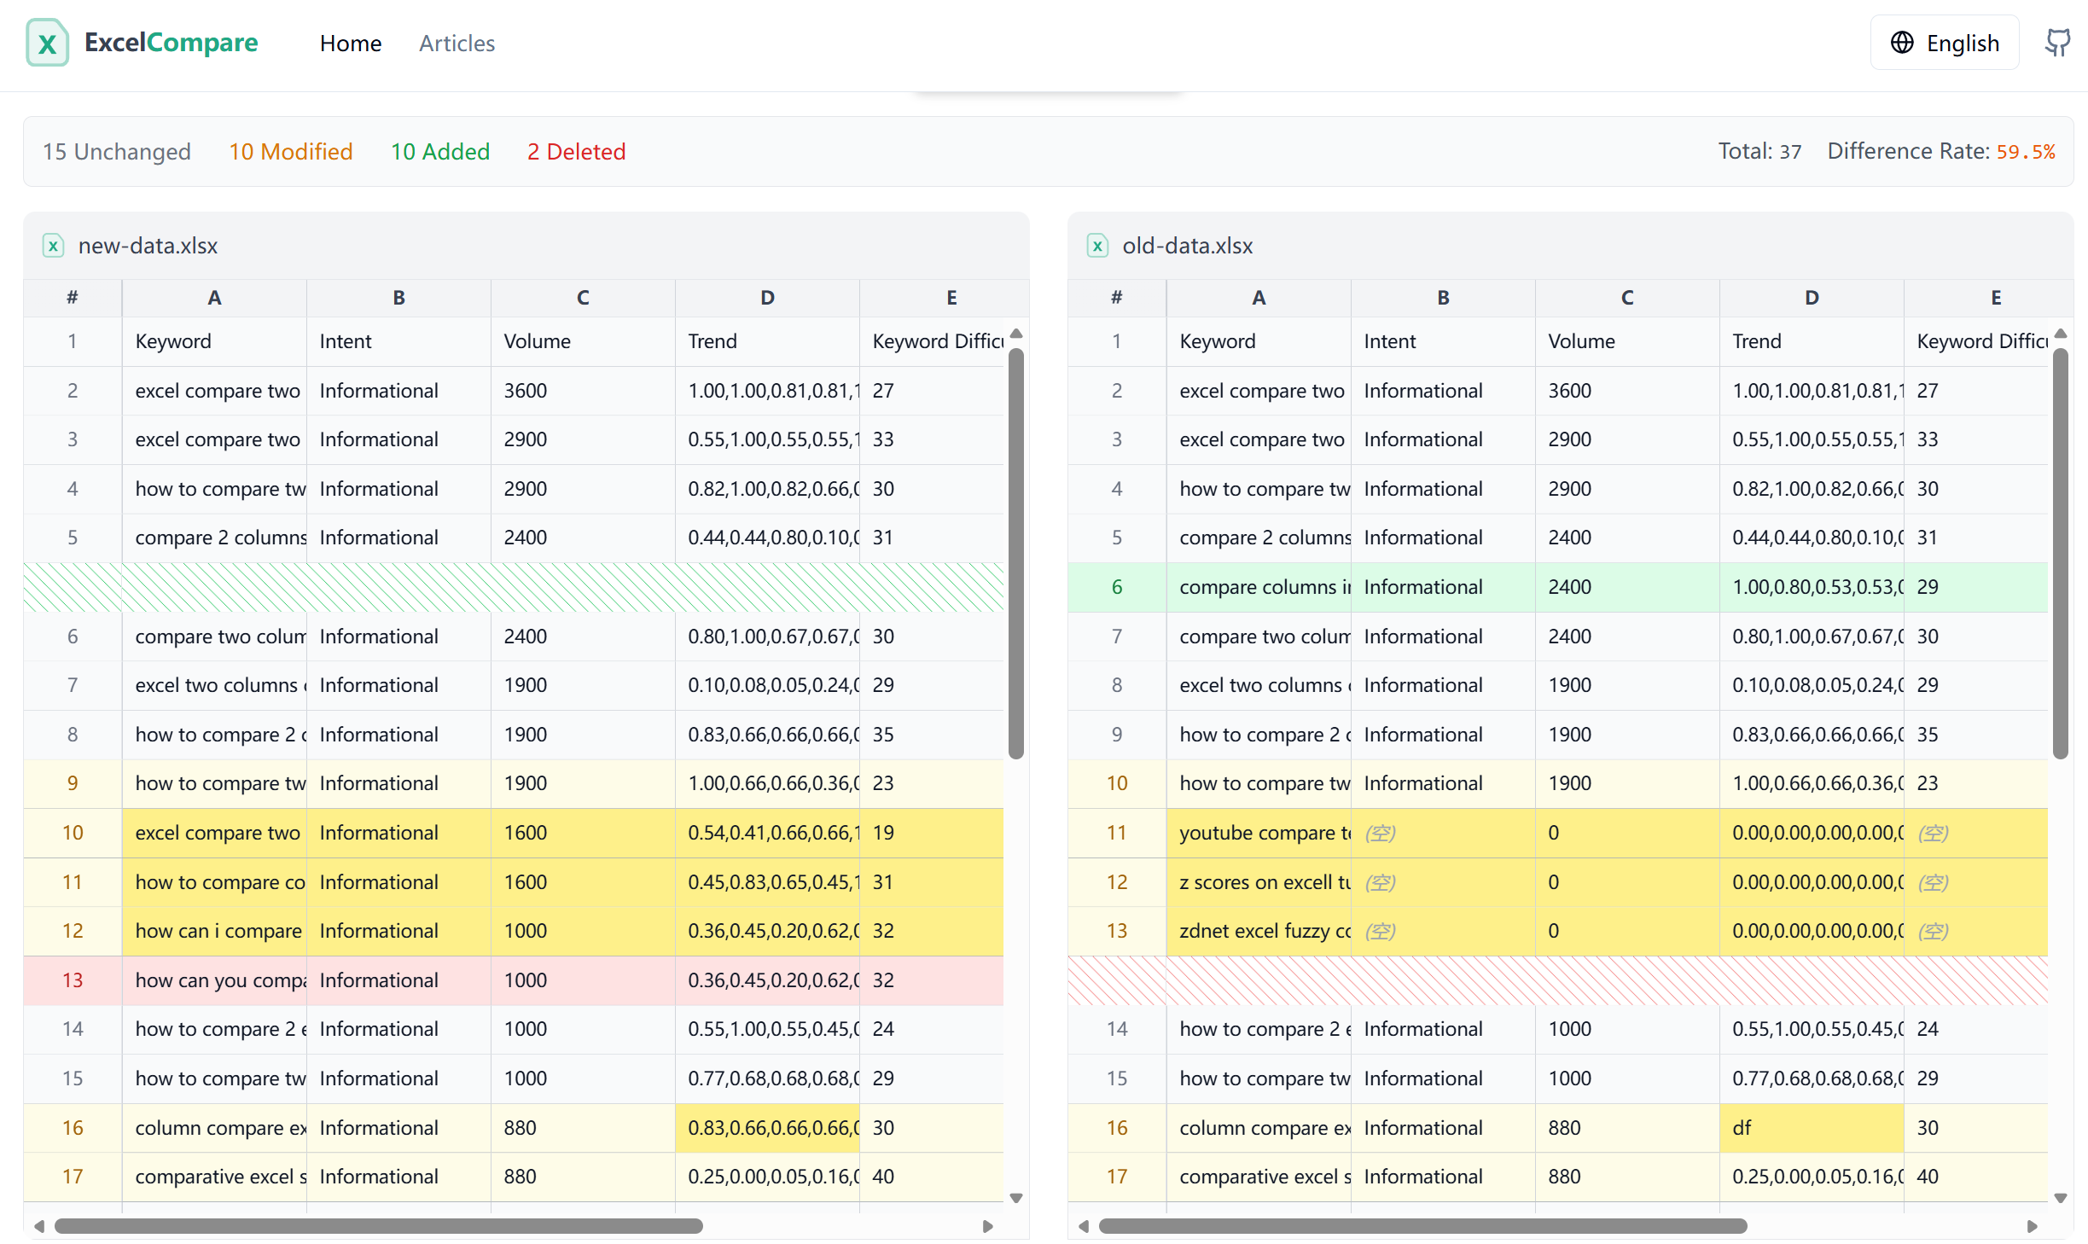
Task: Click left panel scroll-right arrow
Action: click(987, 1226)
